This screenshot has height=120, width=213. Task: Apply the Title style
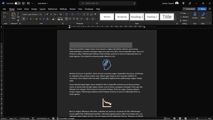point(167,17)
